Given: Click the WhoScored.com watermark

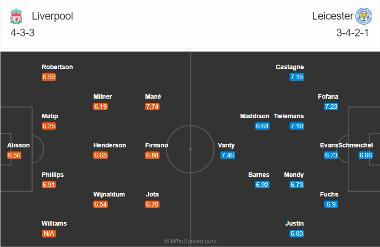Looking at the screenshot, I should tap(190, 241).
